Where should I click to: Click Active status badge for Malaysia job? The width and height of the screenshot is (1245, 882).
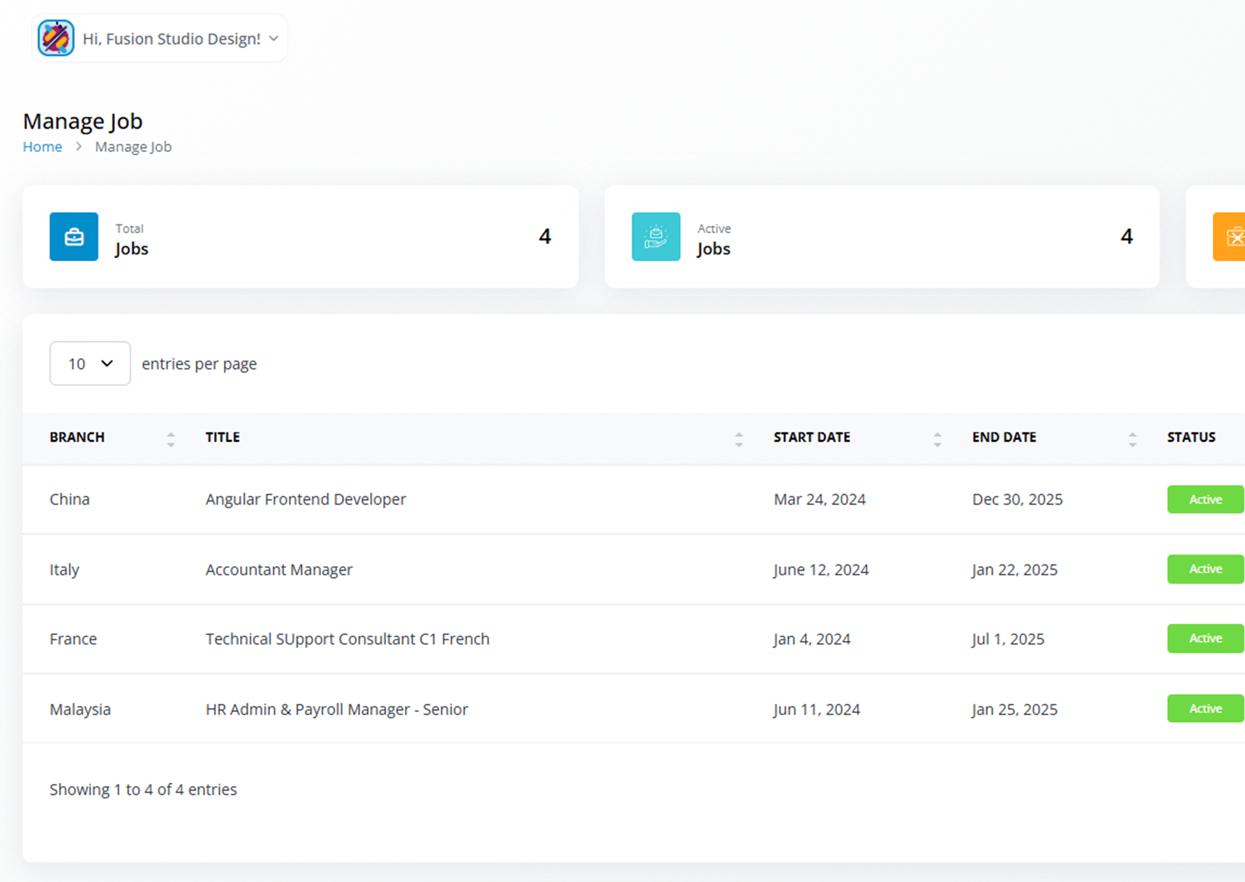point(1206,709)
